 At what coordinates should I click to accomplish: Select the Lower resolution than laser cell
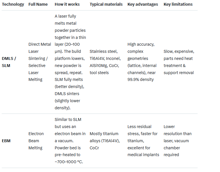click(x=177, y=141)
